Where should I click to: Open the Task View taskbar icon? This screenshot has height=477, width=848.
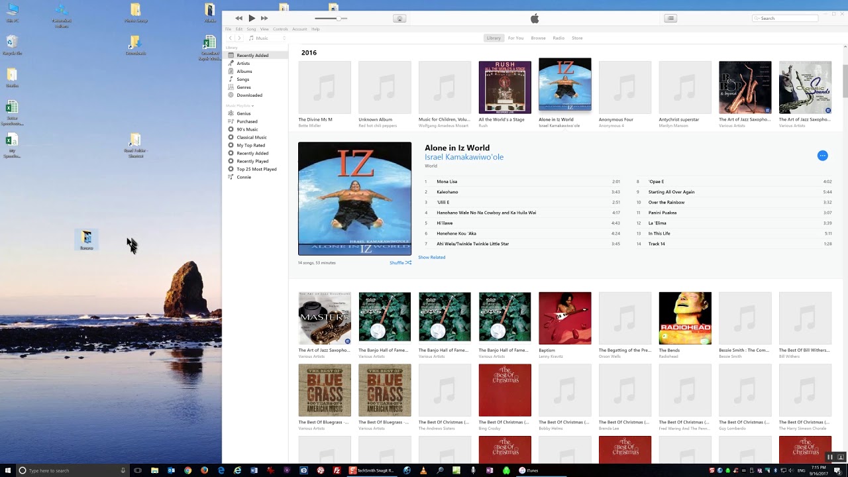[x=138, y=470]
